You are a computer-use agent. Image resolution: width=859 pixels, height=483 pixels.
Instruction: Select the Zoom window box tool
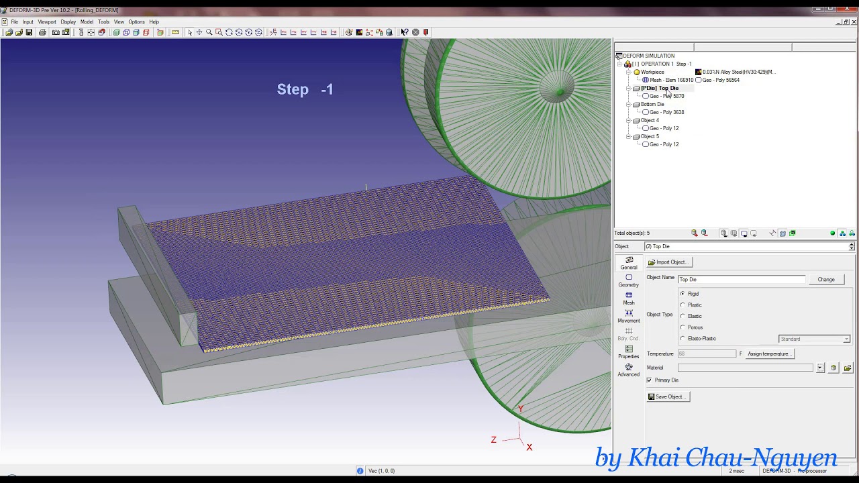click(219, 32)
